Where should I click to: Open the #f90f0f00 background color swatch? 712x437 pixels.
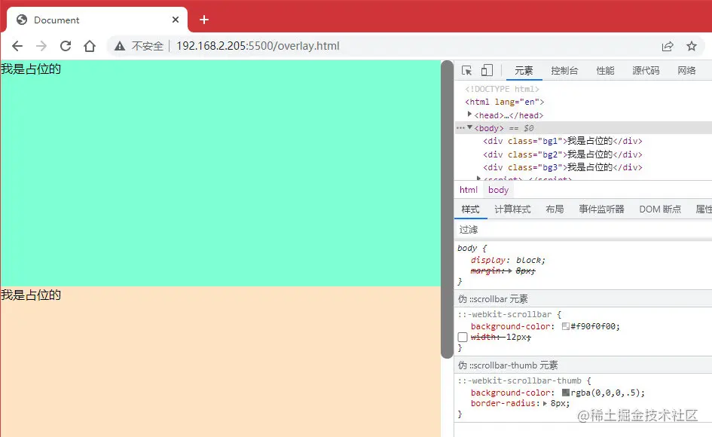click(566, 326)
